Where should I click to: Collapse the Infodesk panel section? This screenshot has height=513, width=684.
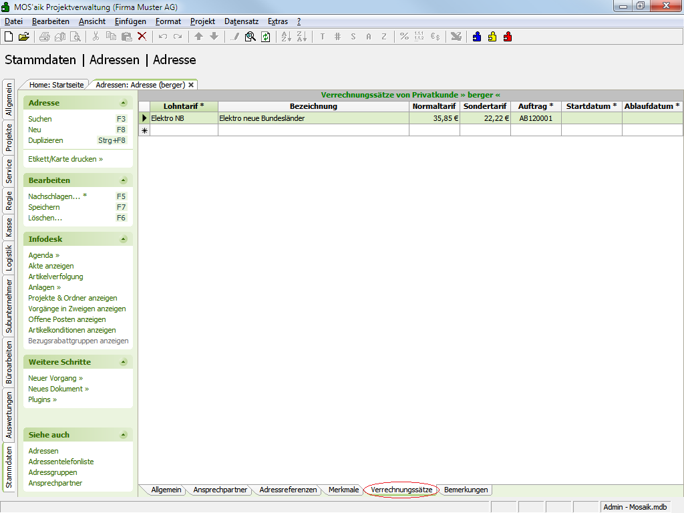click(124, 239)
